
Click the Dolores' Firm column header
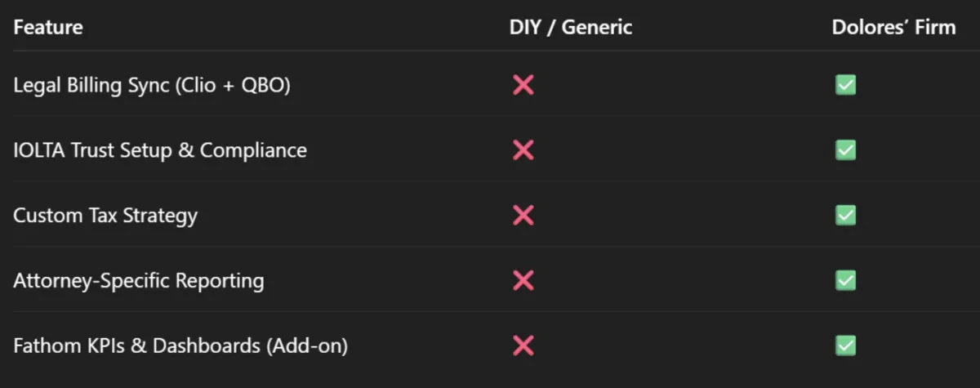[893, 28]
